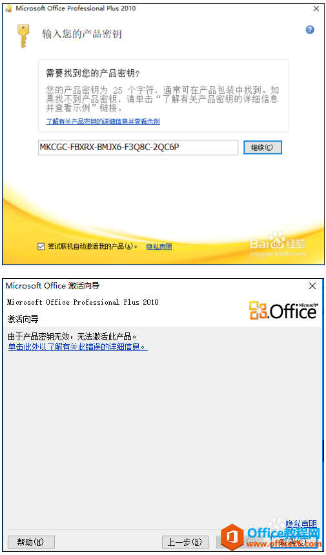
Task: Open 单击此处以了解有关此错误的详细信息 link
Action: tap(77, 347)
